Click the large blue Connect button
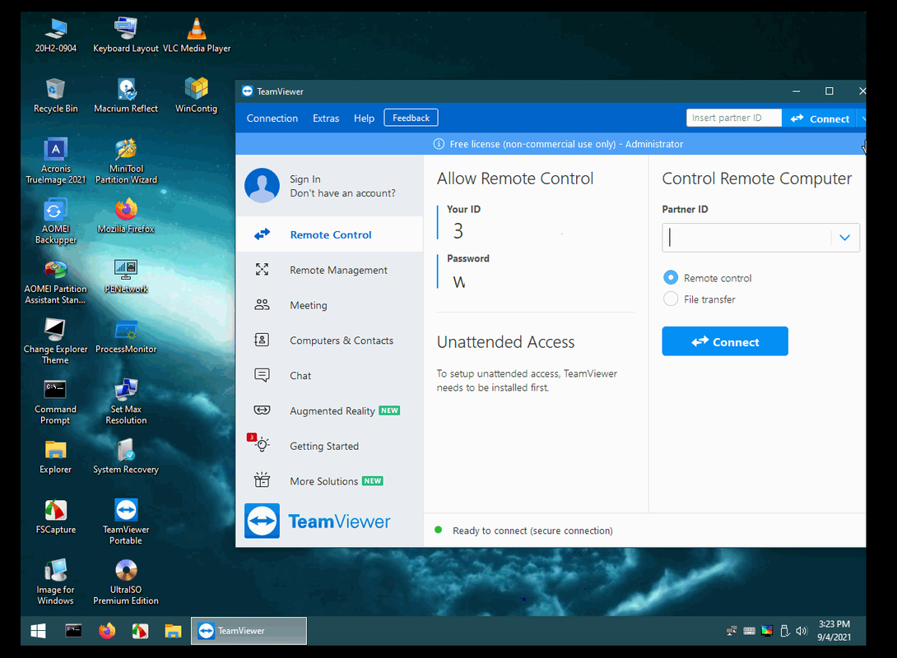 [x=725, y=341]
